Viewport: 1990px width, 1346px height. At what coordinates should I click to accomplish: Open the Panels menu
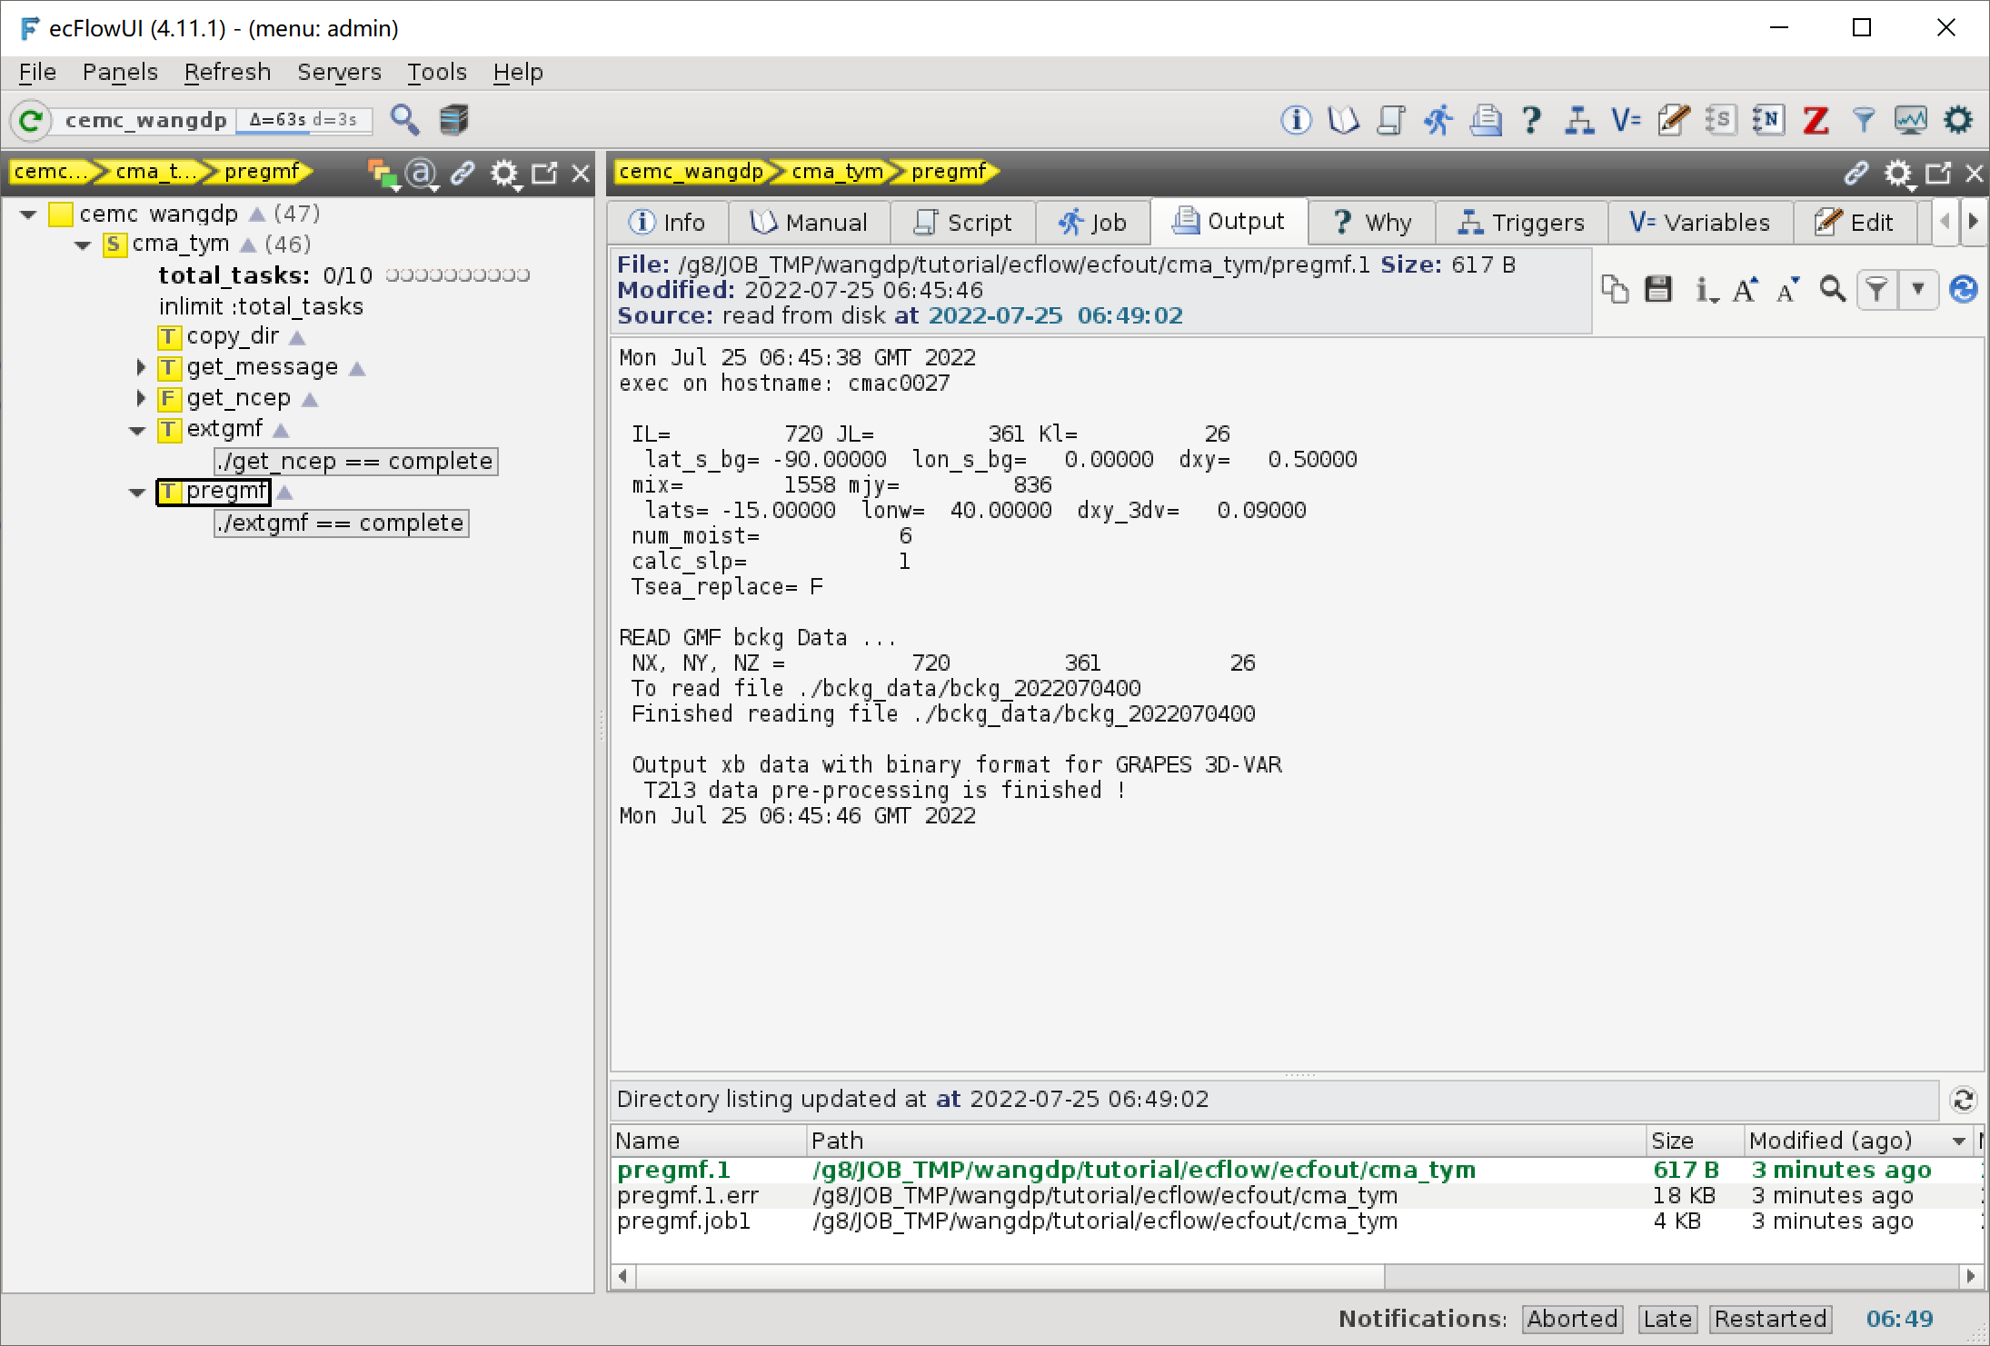[x=120, y=72]
